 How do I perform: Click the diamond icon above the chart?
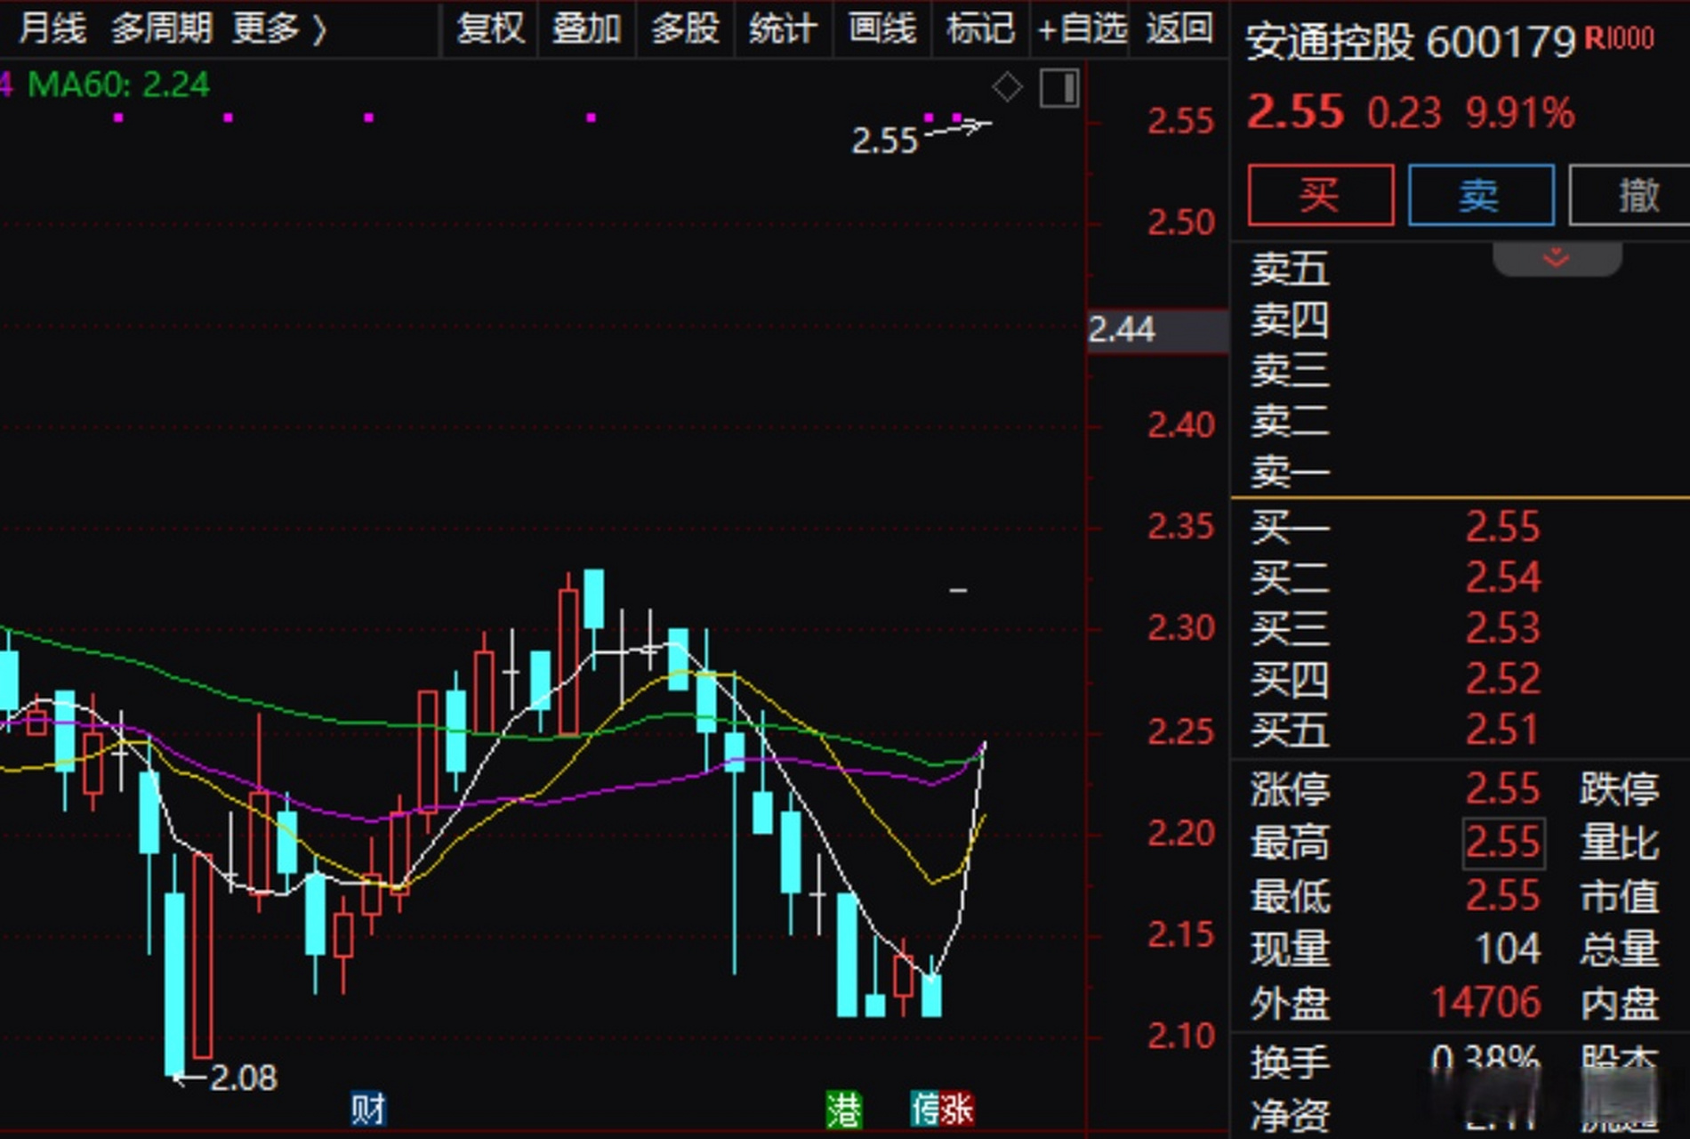[x=1007, y=87]
